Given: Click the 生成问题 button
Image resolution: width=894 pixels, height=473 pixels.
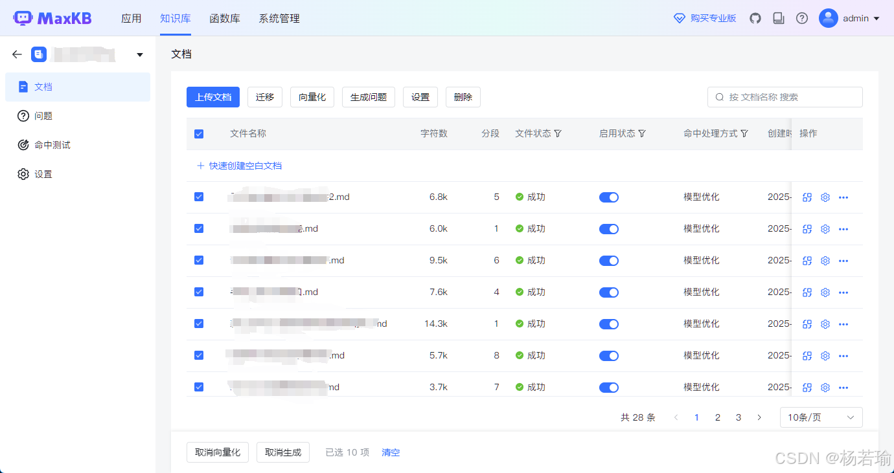Looking at the screenshot, I should pyautogui.click(x=369, y=97).
